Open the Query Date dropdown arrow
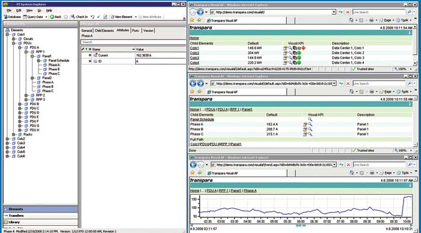Viewport: 421px width, 233px height. point(46,17)
